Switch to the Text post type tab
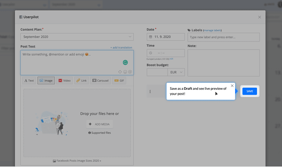Screen dimensions: 282x168 [x=29, y=81]
